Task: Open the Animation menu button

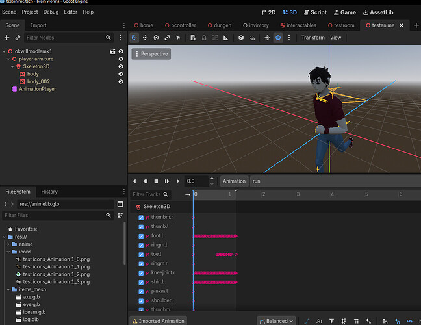Action: [234, 181]
